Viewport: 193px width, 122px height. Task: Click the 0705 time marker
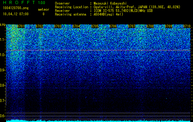click(95, 26)
